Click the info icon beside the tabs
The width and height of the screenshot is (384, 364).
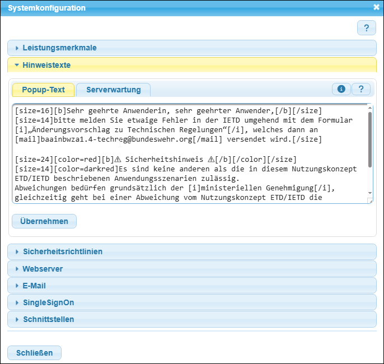coord(341,89)
